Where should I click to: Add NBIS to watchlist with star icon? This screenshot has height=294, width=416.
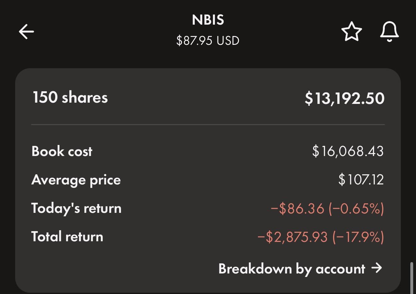(x=351, y=32)
